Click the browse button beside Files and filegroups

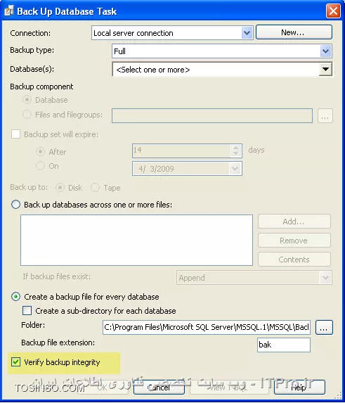325,116
